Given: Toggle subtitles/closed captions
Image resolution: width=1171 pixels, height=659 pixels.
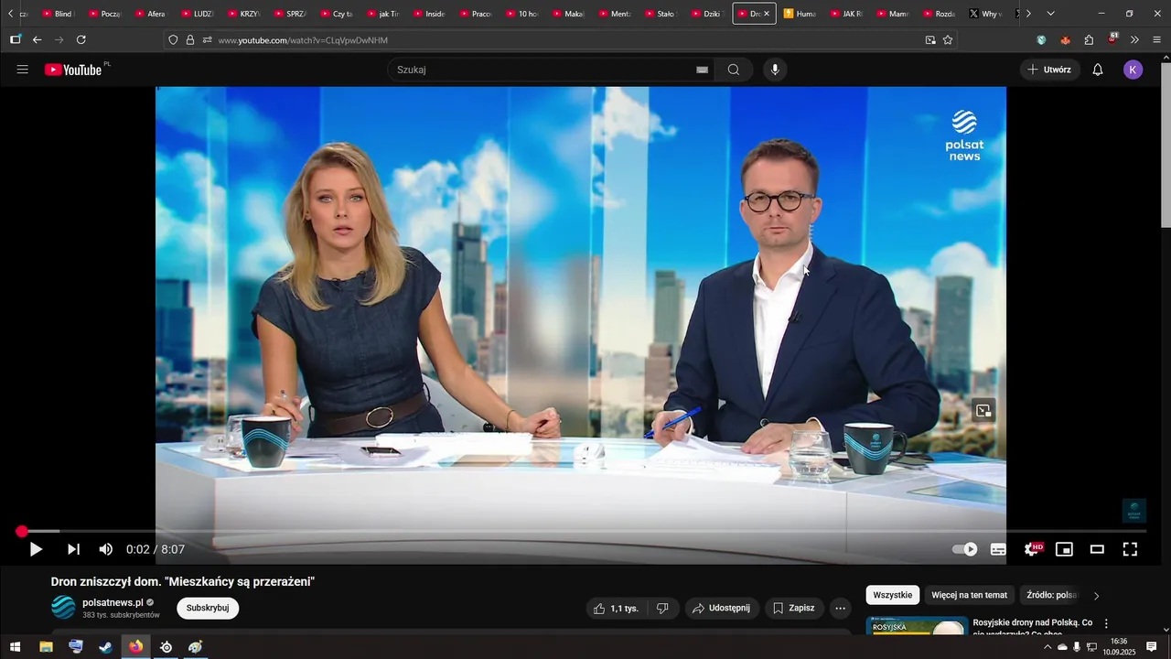Looking at the screenshot, I should click(x=998, y=549).
